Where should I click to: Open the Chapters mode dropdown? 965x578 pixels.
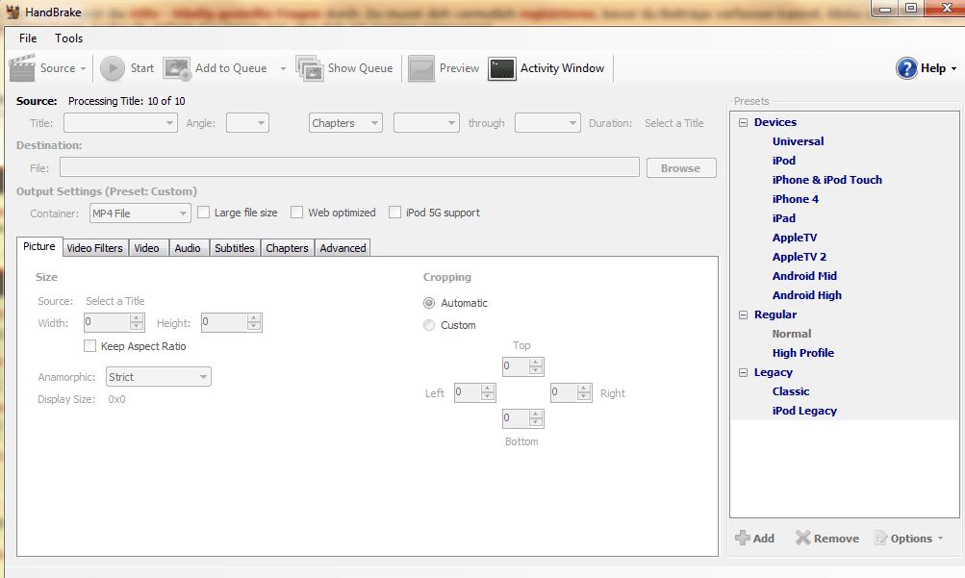pos(345,123)
